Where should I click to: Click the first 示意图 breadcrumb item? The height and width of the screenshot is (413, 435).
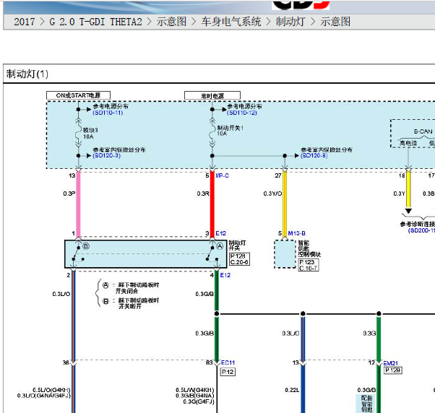tap(171, 22)
